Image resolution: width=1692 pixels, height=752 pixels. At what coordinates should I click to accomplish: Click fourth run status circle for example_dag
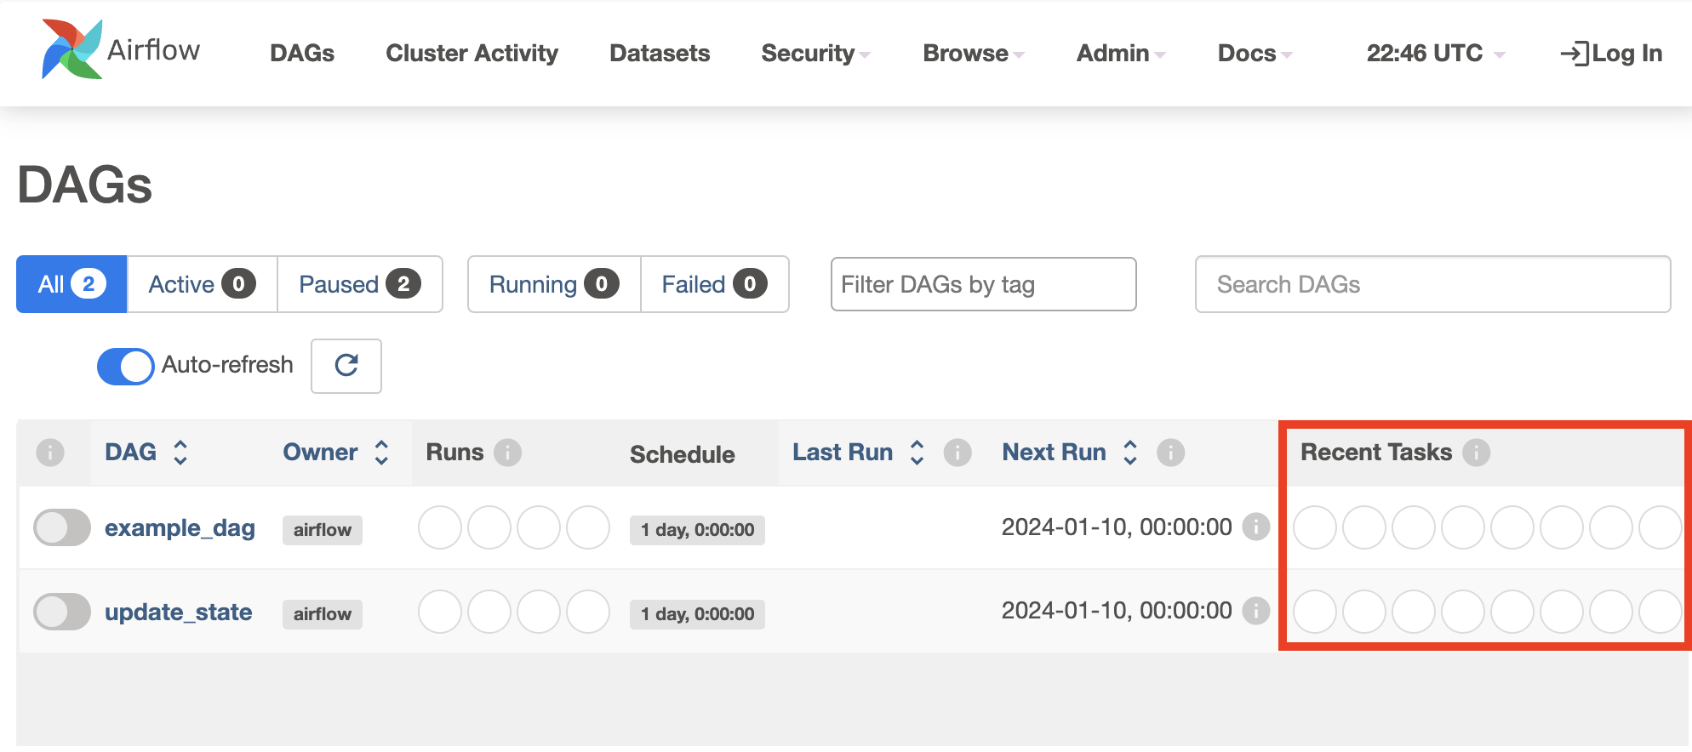pos(588,527)
